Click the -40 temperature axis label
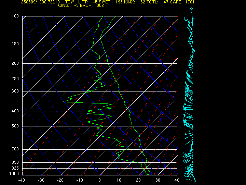Screen dimensions: 246x185 click(x=22, y=180)
